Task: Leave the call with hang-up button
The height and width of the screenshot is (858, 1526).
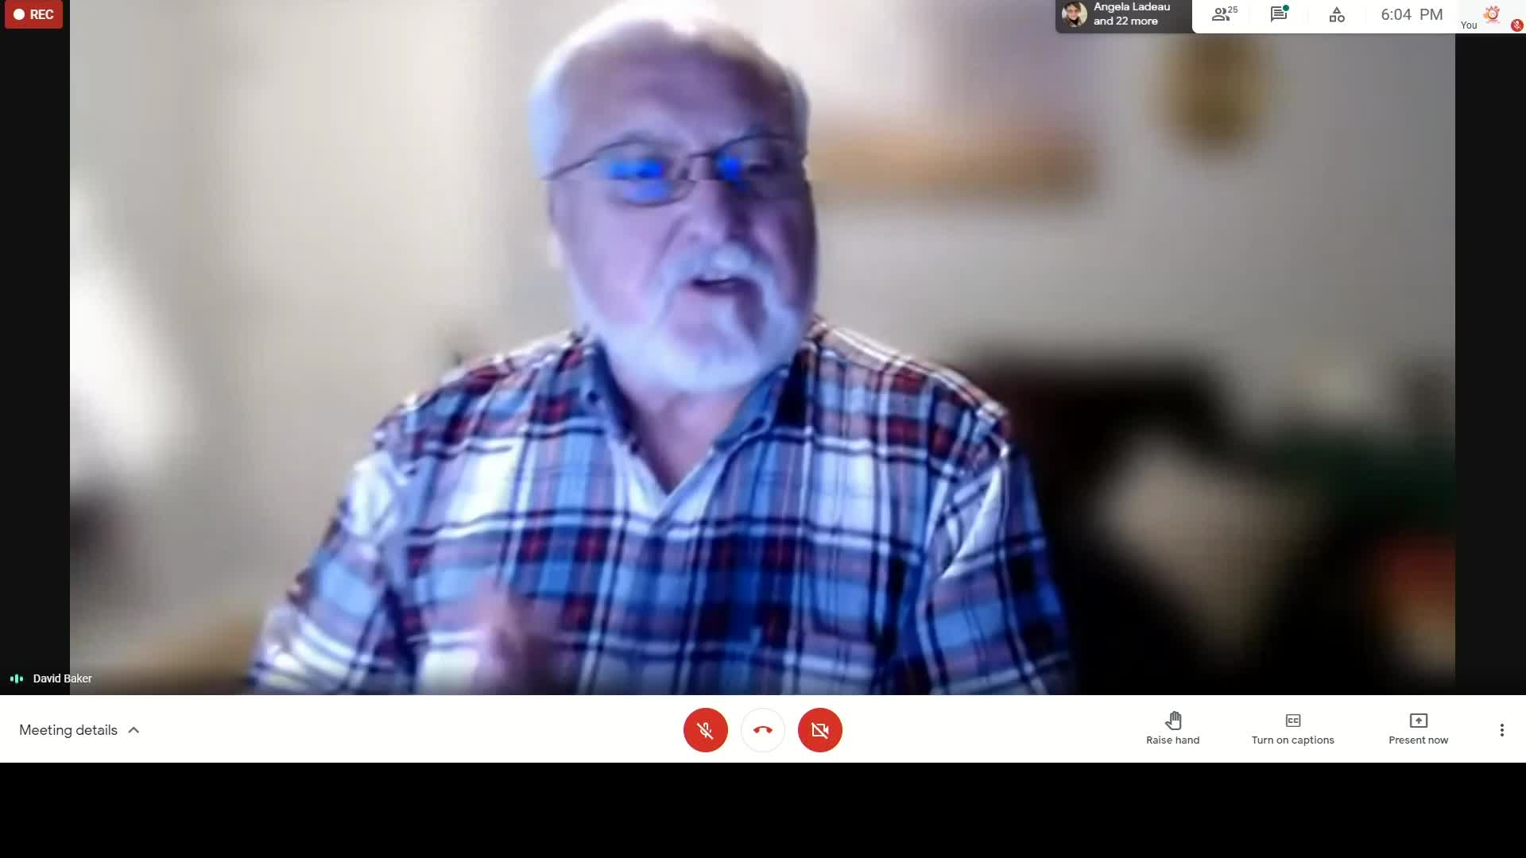Action: click(762, 729)
